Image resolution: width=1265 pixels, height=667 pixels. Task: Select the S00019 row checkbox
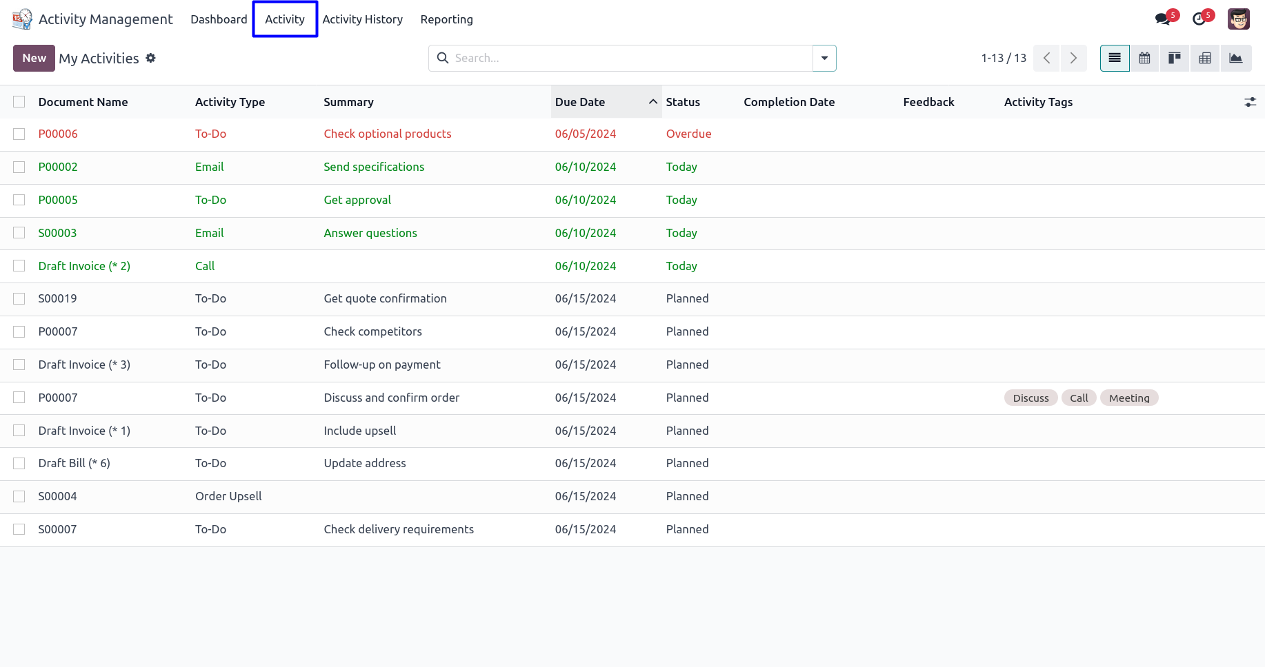tap(19, 299)
